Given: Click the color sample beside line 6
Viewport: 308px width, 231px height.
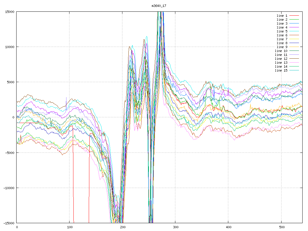Looking at the screenshot, I should [x=294, y=35].
